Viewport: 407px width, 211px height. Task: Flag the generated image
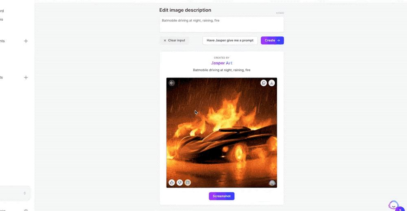(x=188, y=183)
